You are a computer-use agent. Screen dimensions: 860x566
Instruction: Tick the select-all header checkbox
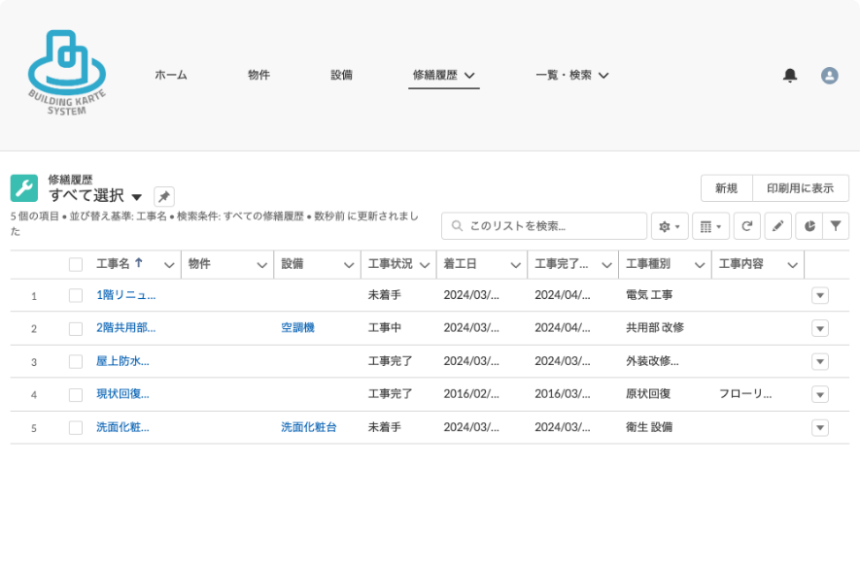(x=76, y=265)
